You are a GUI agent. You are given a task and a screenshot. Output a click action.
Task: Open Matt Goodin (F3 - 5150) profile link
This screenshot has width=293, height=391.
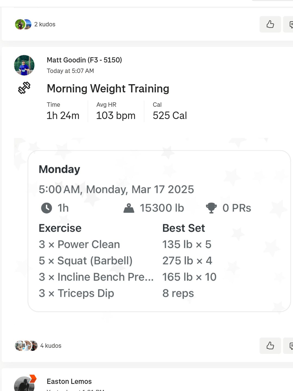tap(84, 60)
